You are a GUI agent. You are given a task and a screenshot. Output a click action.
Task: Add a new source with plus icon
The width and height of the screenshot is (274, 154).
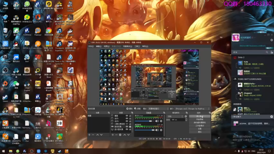[113, 135]
